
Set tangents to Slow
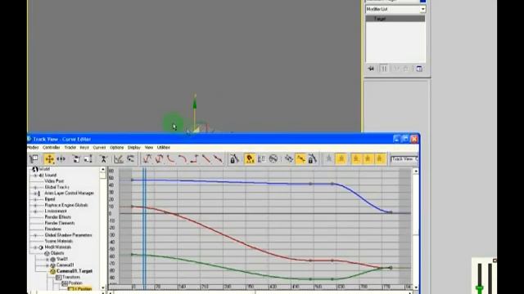pos(183,159)
